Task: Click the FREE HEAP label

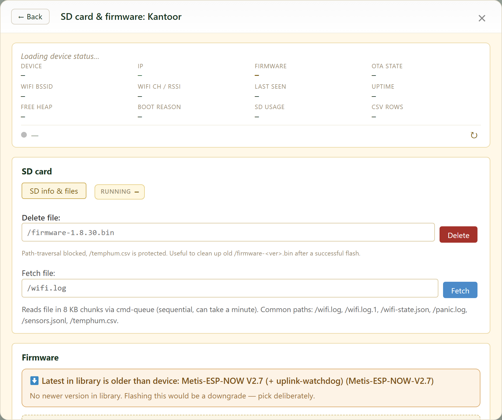Action: click(x=36, y=107)
